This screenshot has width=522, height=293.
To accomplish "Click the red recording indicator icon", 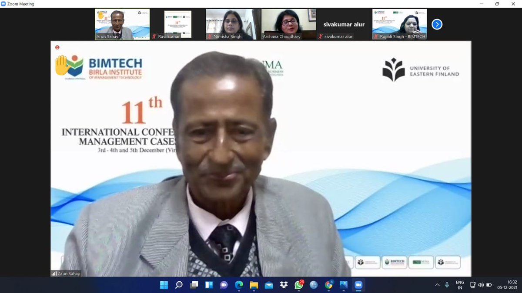I will (57, 47).
